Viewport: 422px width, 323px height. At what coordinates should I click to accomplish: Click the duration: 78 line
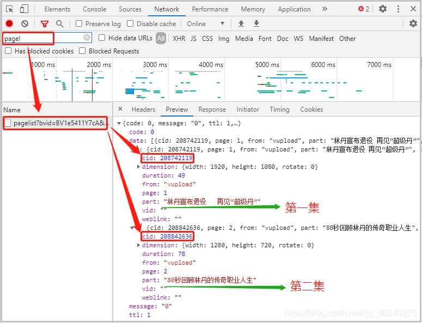click(163, 254)
